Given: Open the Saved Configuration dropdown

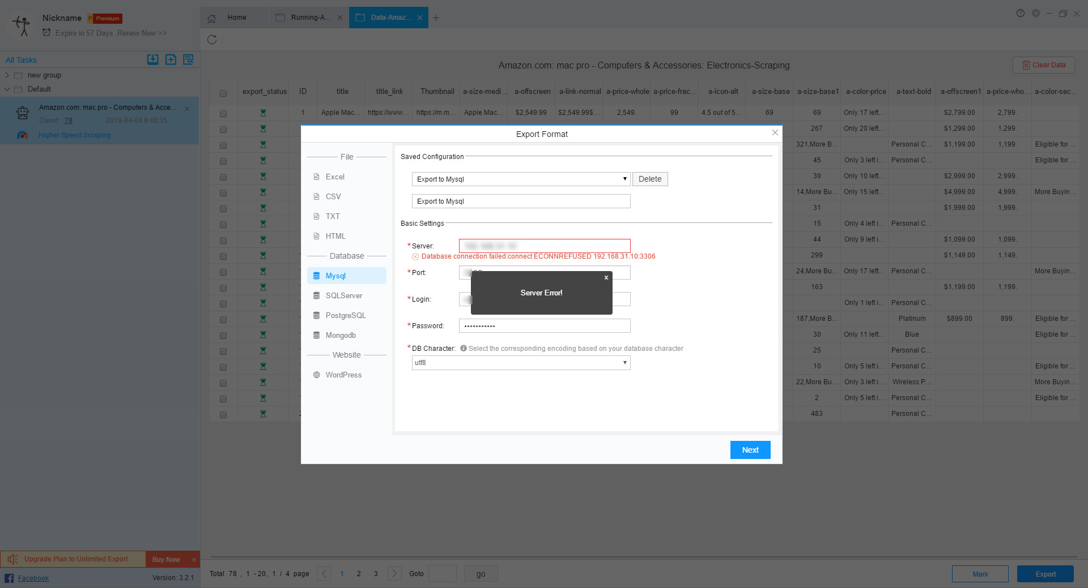Looking at the screenshot, I should 521,179.
